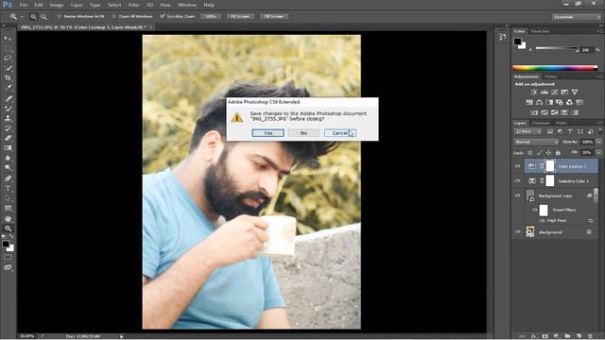The width and height of the screenshot is (605, 340).
Task: Select the Eraser tool
Action: pos(8,138)
